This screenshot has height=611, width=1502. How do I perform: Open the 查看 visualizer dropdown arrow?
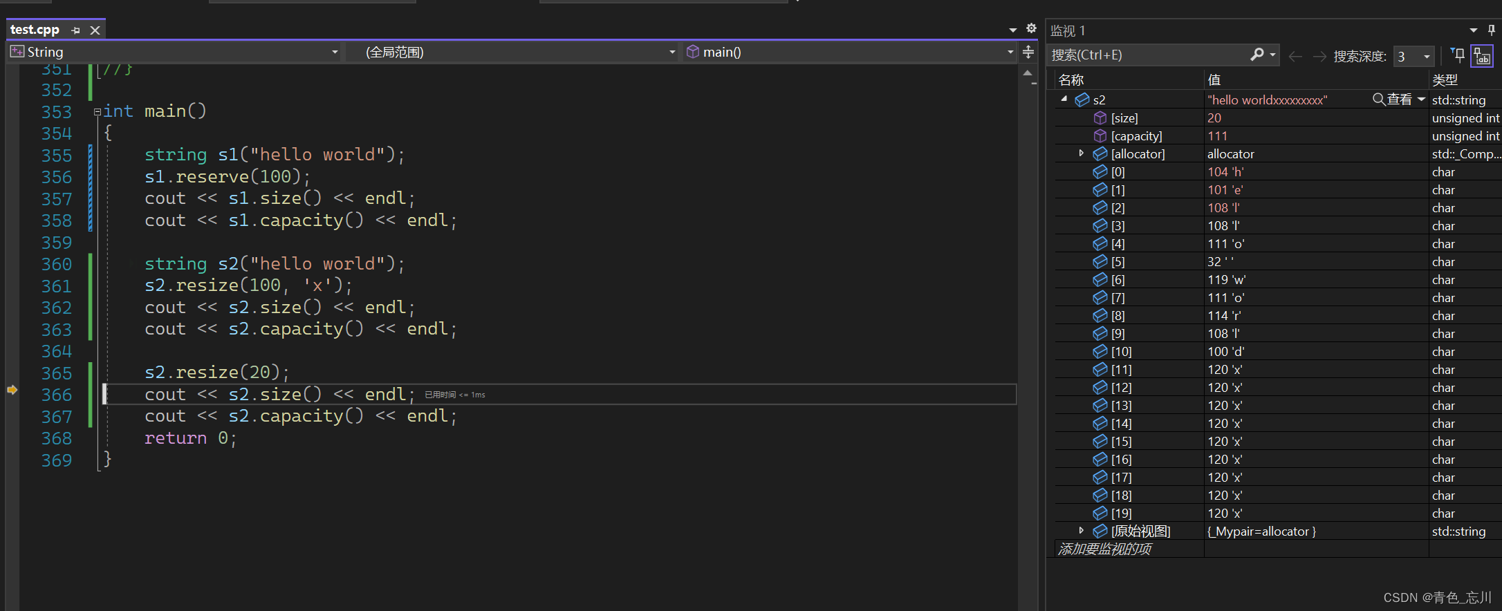[1421, 100]
